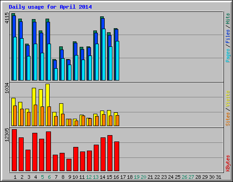Click the yellow 'Visits' legend label
The width and height of the screenshot is (233, 182).
[228, 99]
